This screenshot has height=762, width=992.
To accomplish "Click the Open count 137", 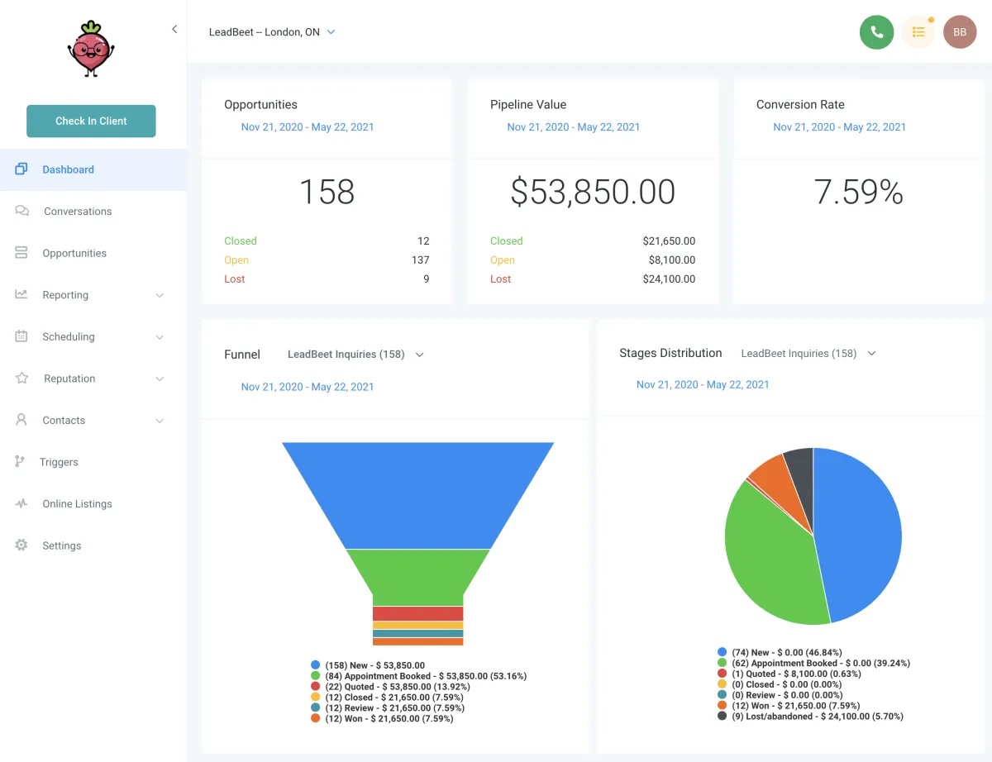I will tap(420, 260).
